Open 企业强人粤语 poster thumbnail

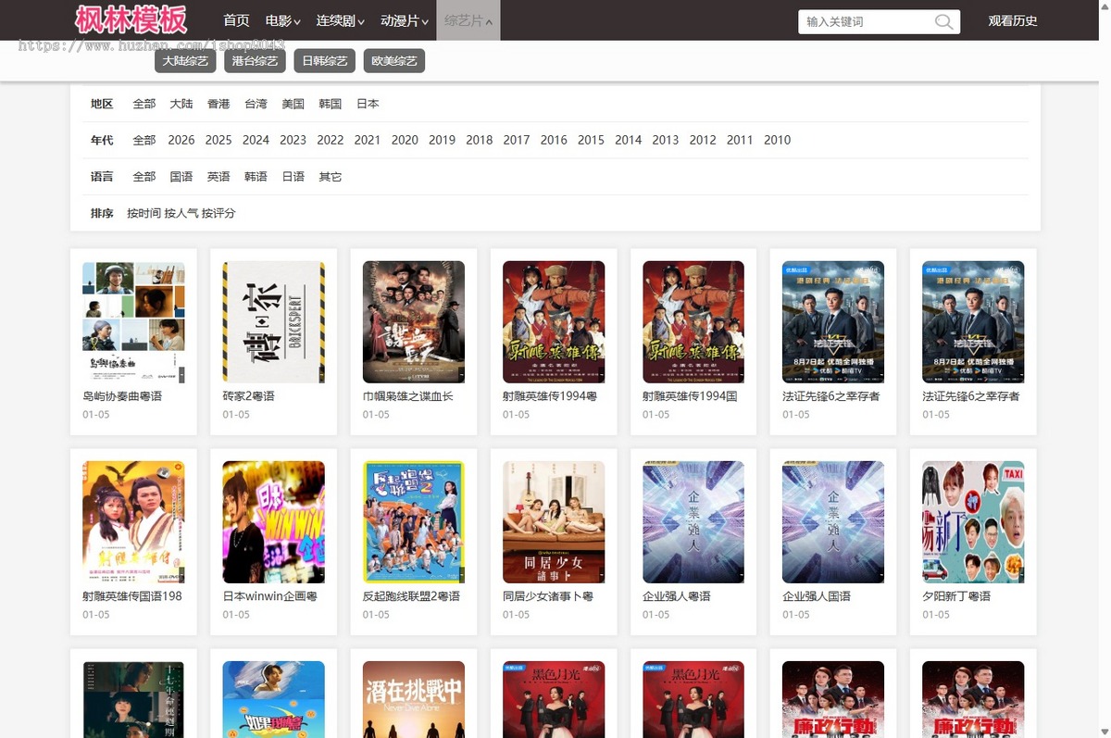coord(693,522)
